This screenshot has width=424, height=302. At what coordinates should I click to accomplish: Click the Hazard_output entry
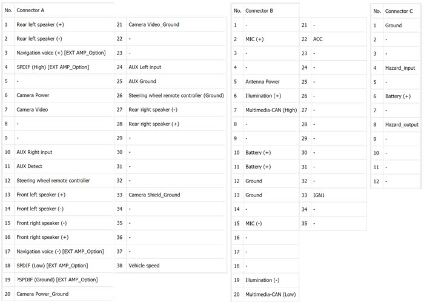(x=402, y=124)
